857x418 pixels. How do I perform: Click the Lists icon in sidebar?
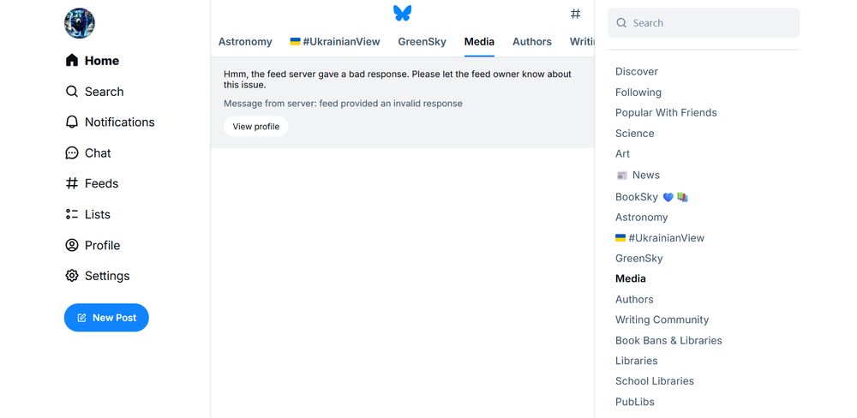click(72, 214)
